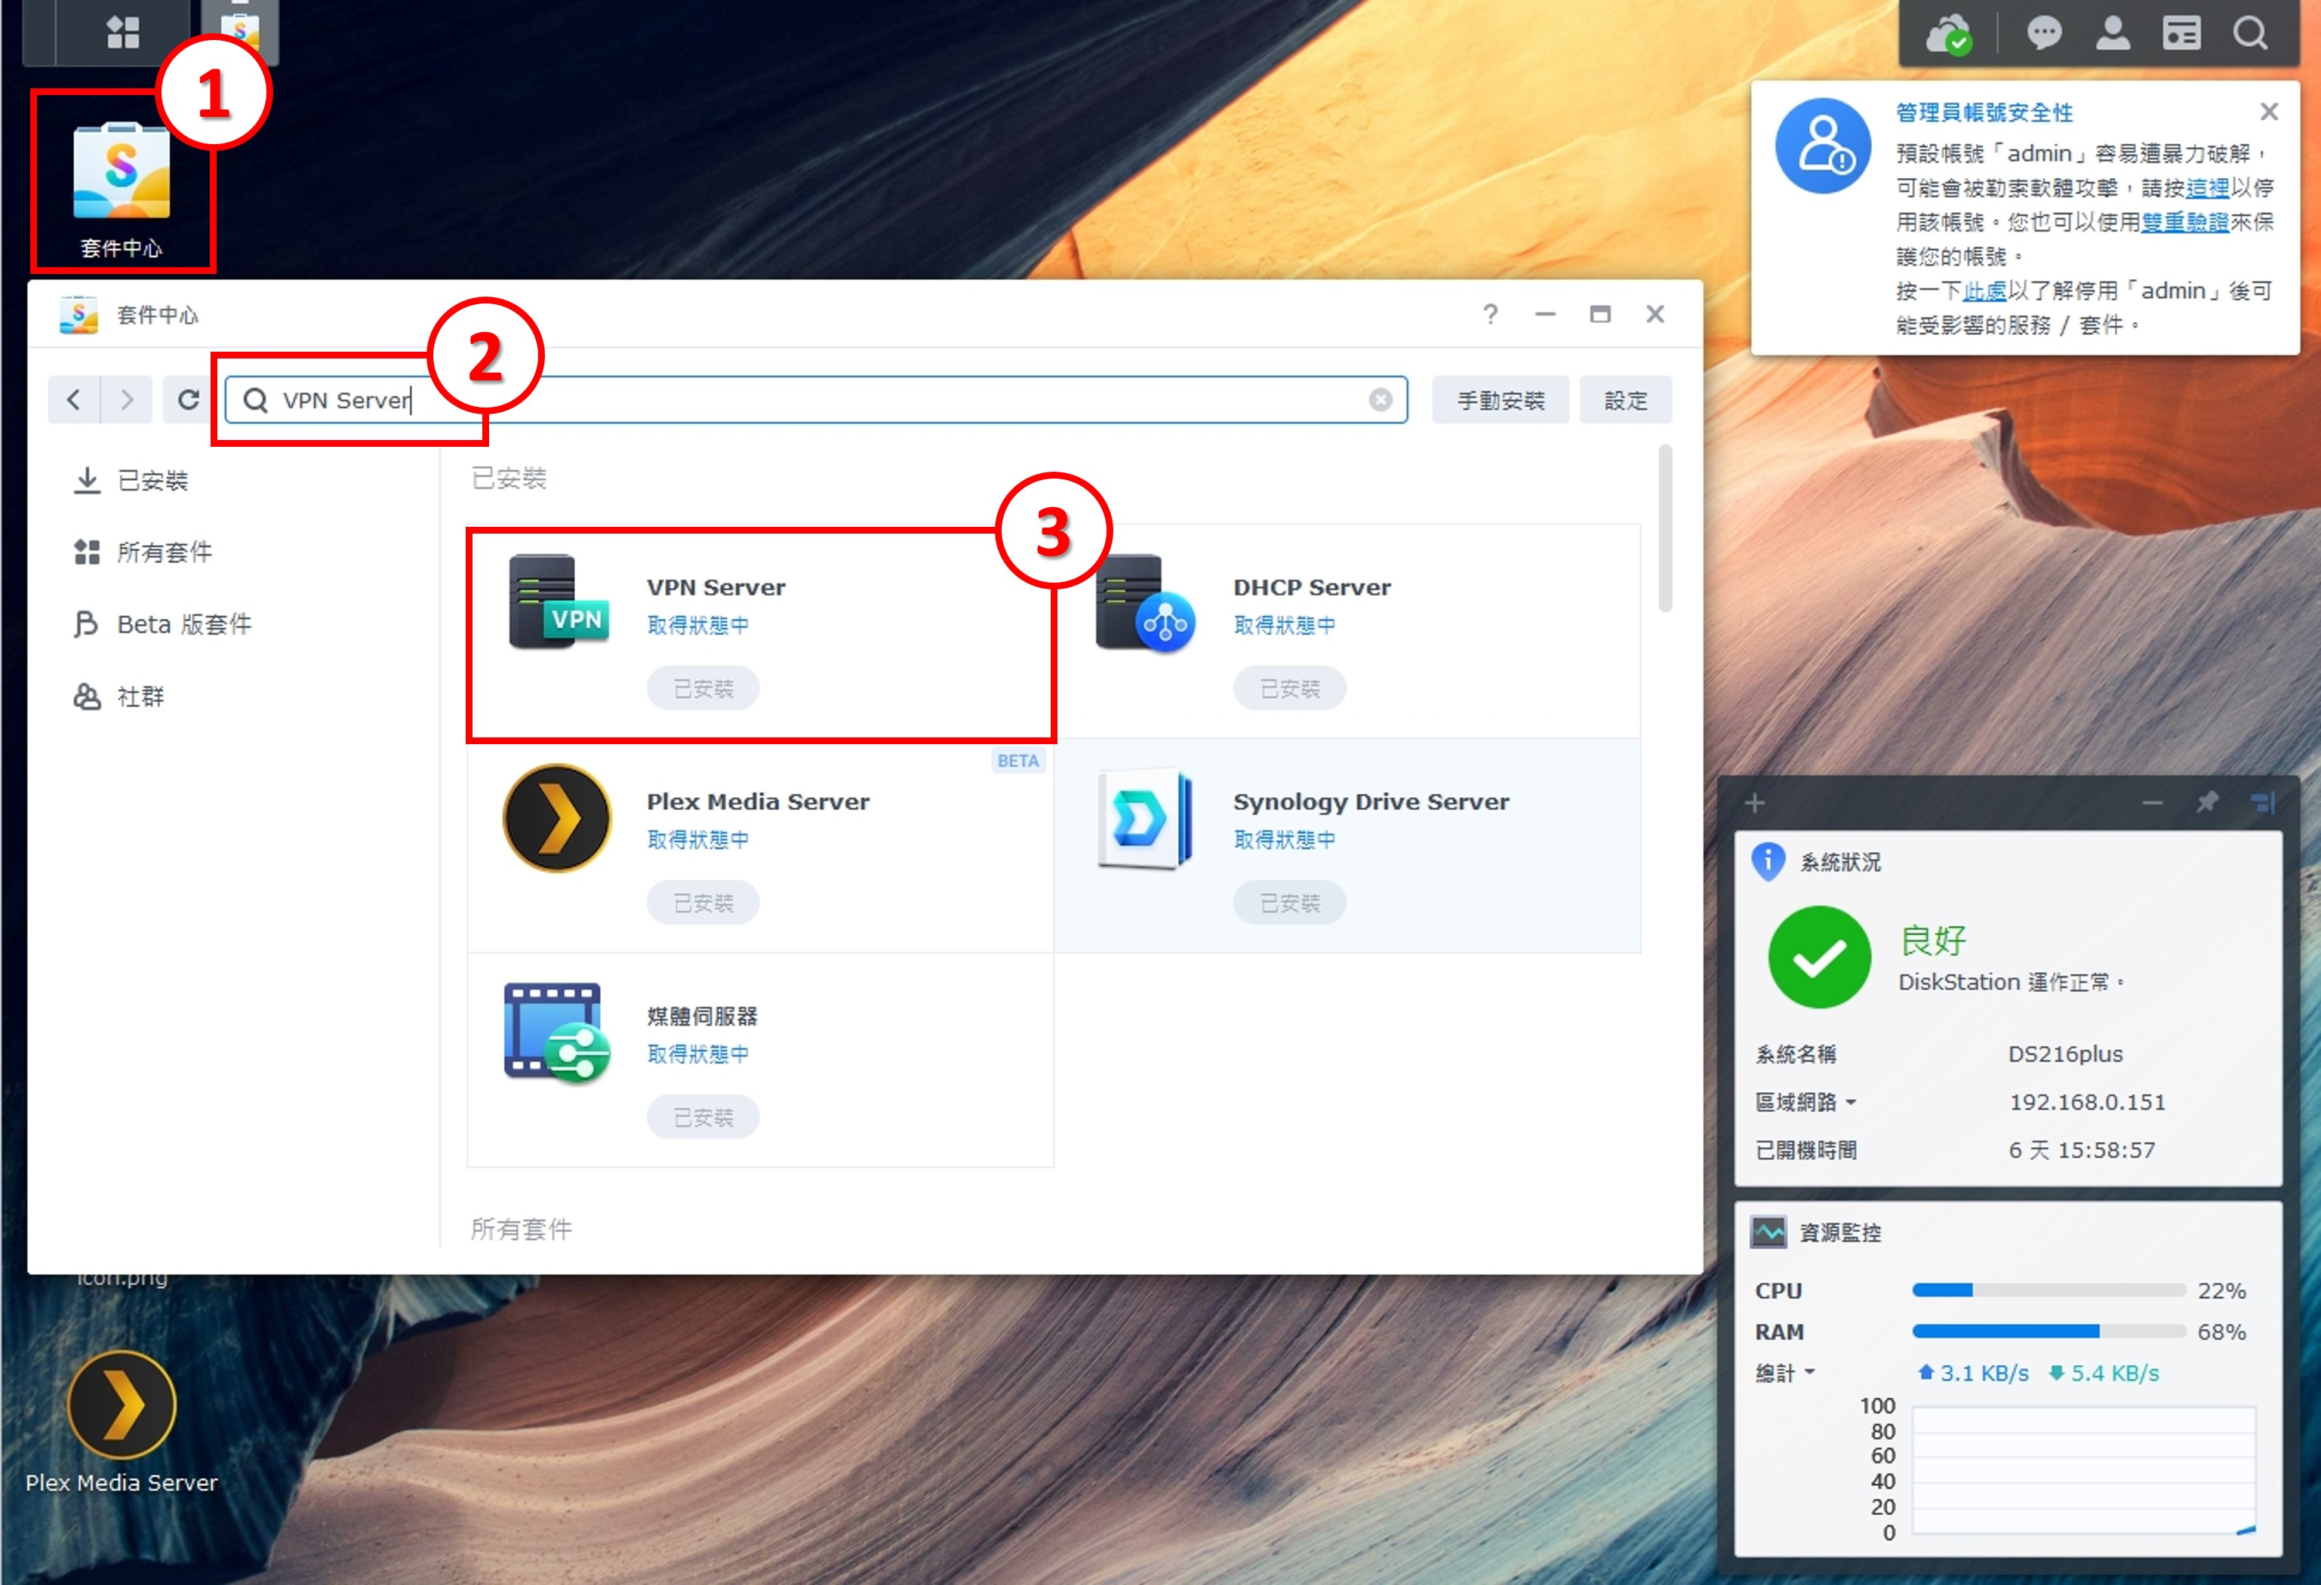The image size is (2321, 1585).
Task: Click the user account icon in top bar
Action: tap(2113, 33)
